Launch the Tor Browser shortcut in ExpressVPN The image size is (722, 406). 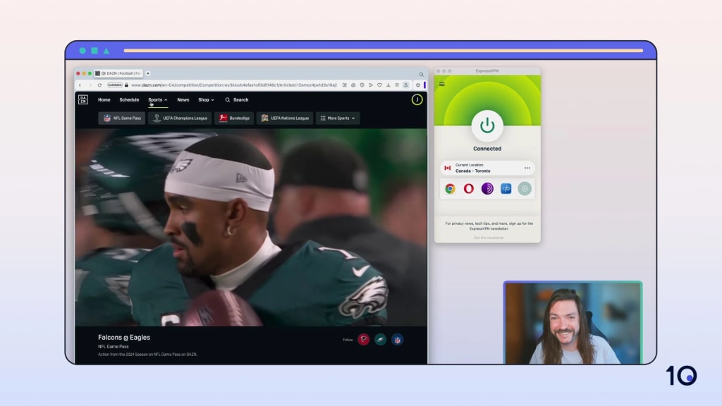pos(487,189)
